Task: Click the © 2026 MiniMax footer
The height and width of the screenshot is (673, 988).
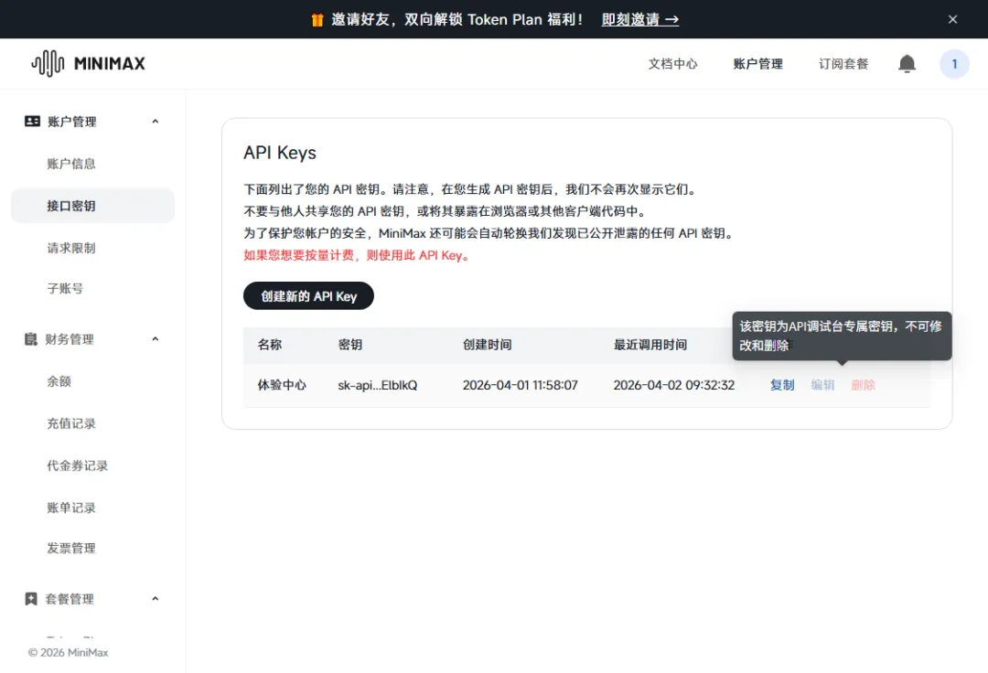Action: tap(68, 652)
